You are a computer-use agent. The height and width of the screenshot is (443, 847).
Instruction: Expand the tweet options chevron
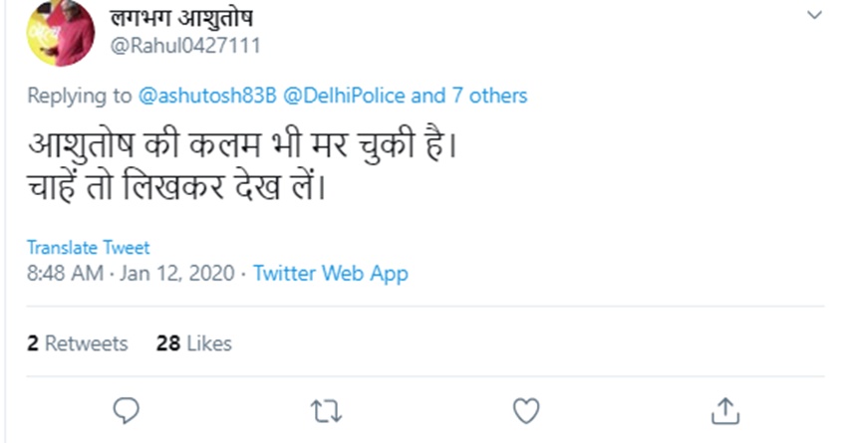pos(815,16)
